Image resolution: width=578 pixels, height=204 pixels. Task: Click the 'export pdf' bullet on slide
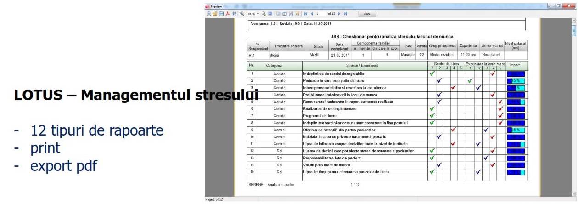(x=64, y=165)
